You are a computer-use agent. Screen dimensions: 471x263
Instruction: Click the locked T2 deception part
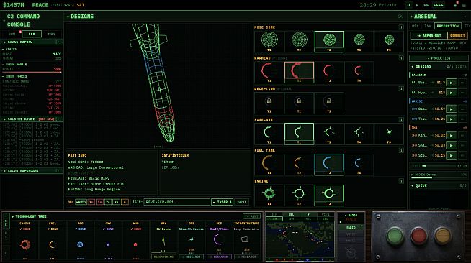click(x=299, y=103)
